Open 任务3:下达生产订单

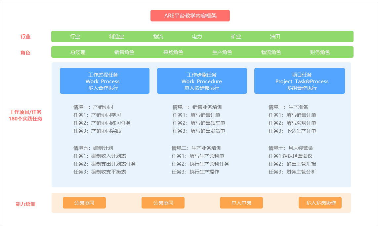point(292,131)
